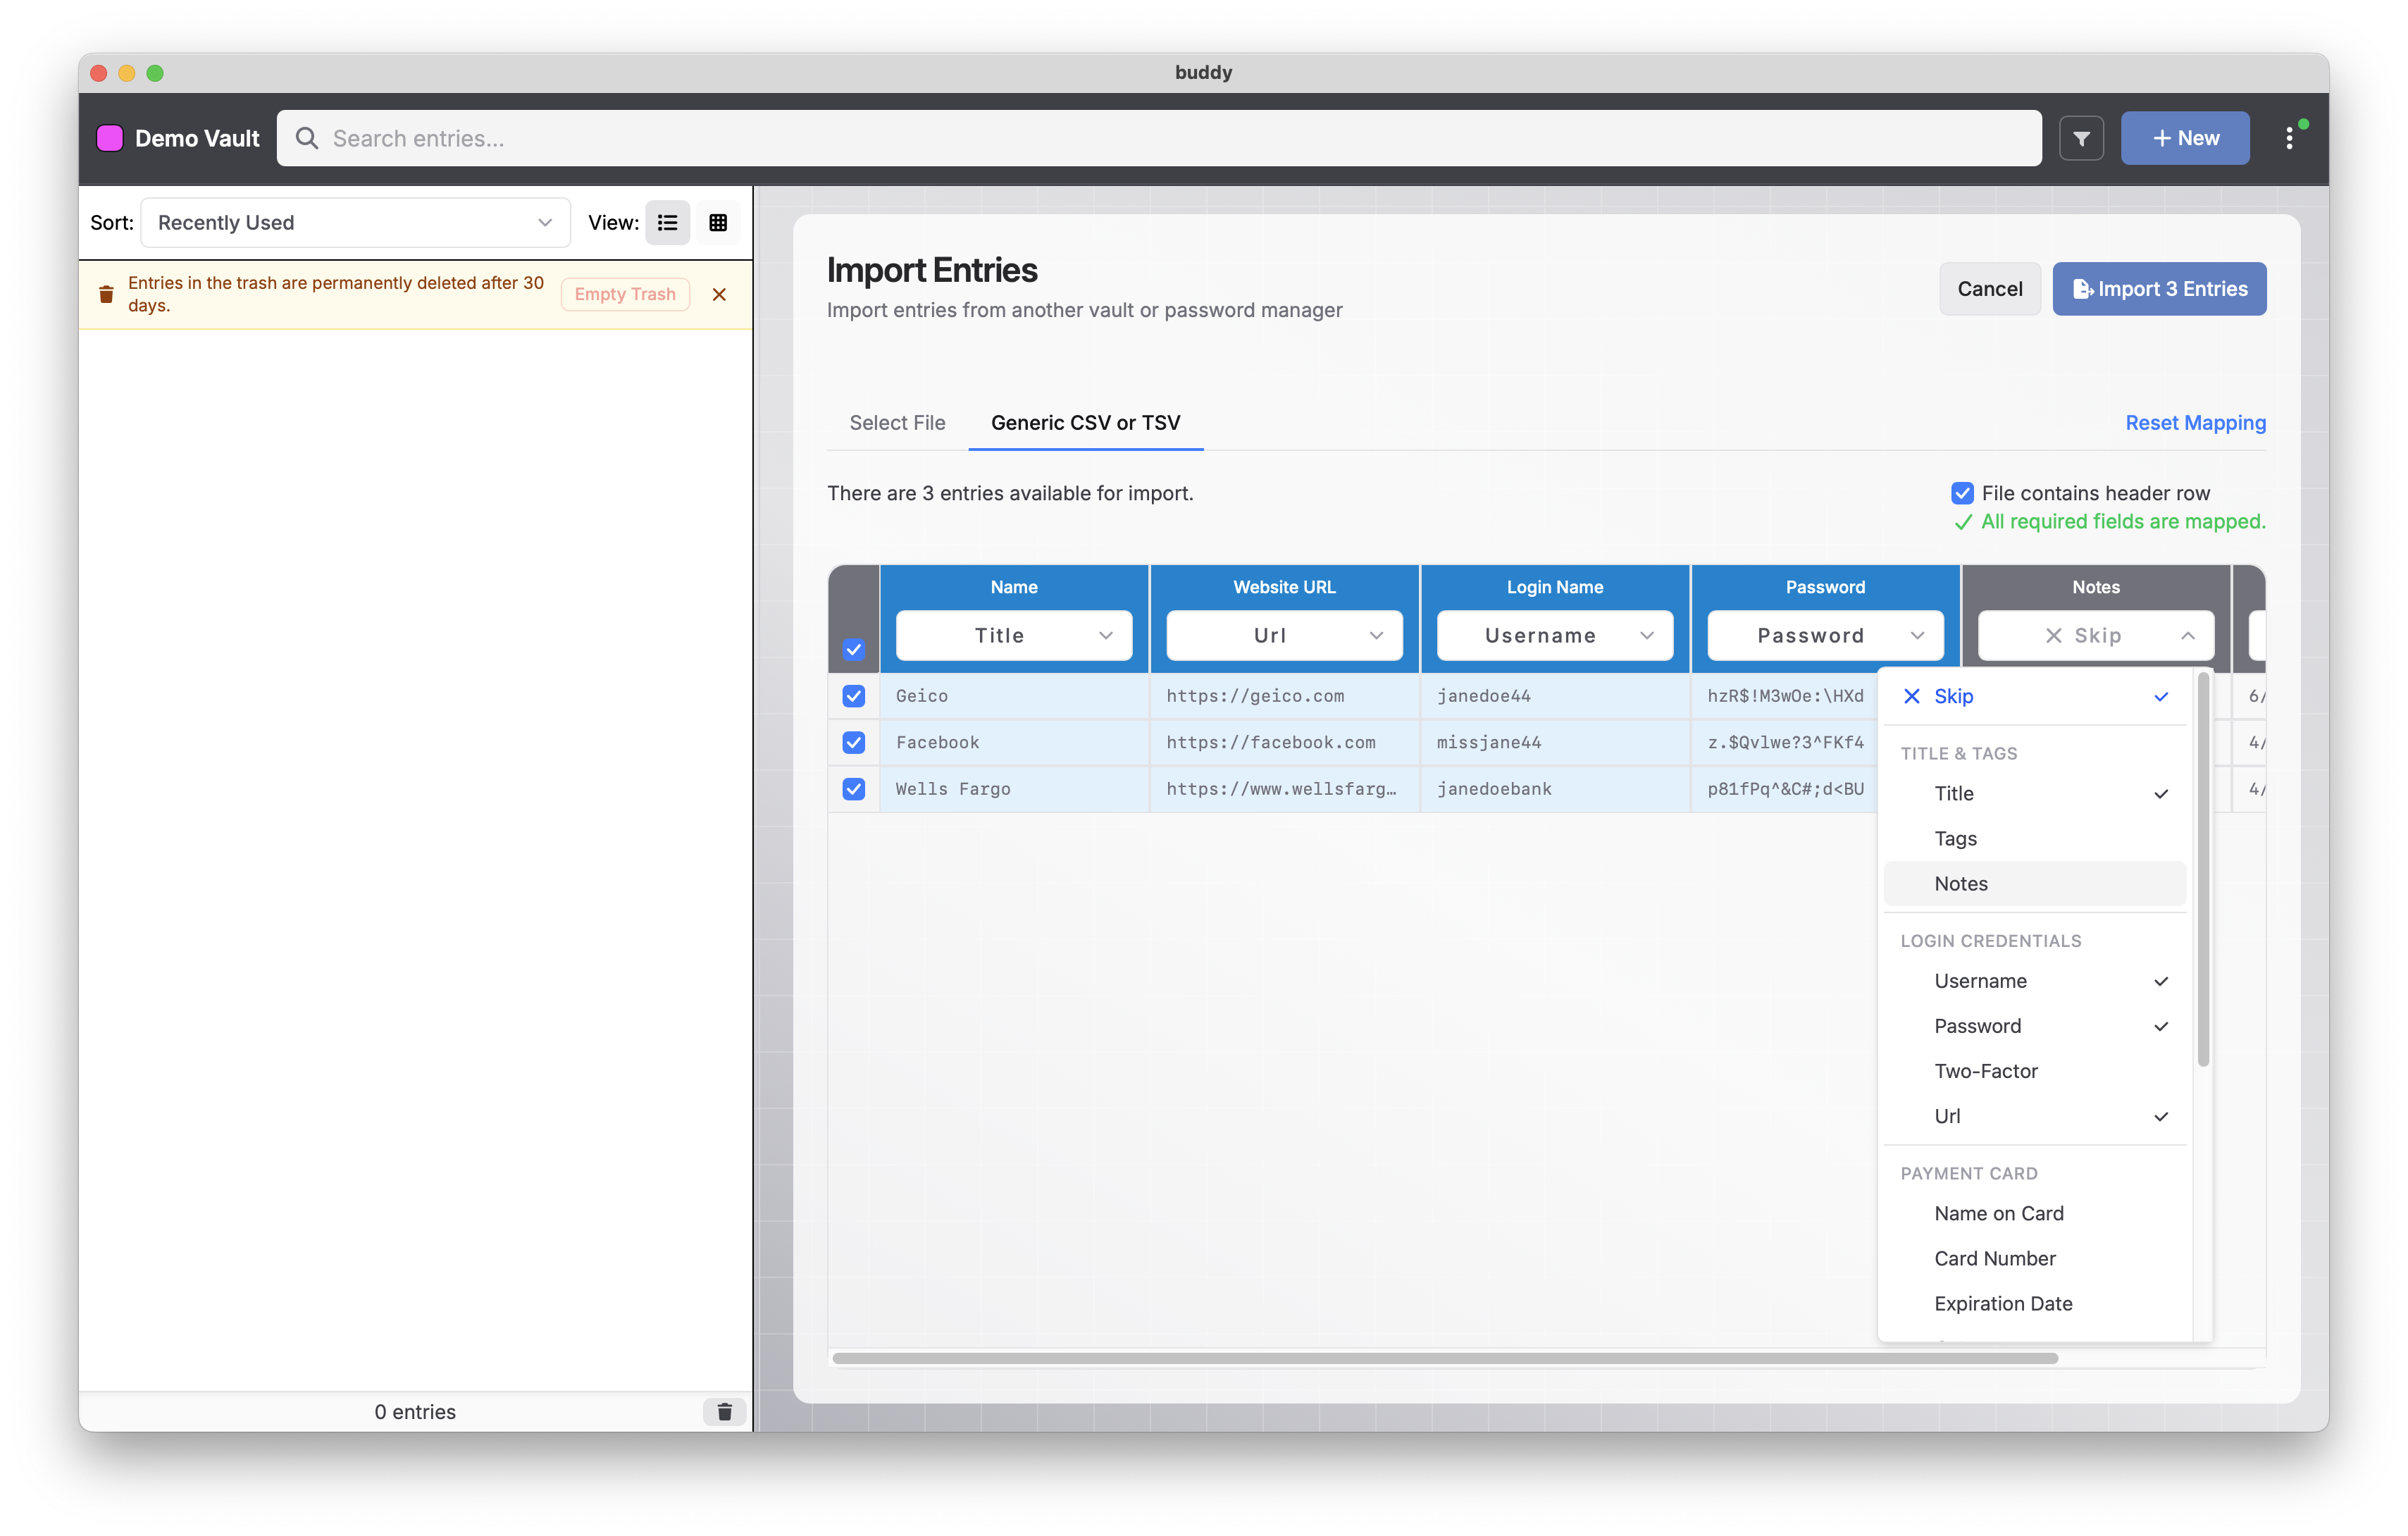Click the trash icon in warning banner

coord(106,294)
